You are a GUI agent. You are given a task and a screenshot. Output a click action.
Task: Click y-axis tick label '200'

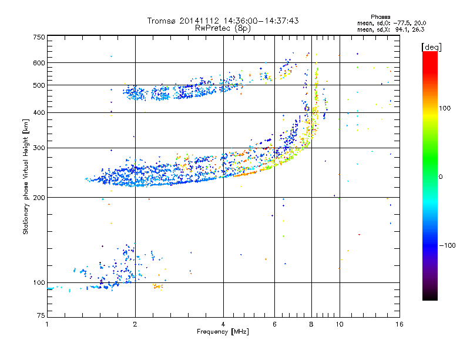tap(39, 198)
